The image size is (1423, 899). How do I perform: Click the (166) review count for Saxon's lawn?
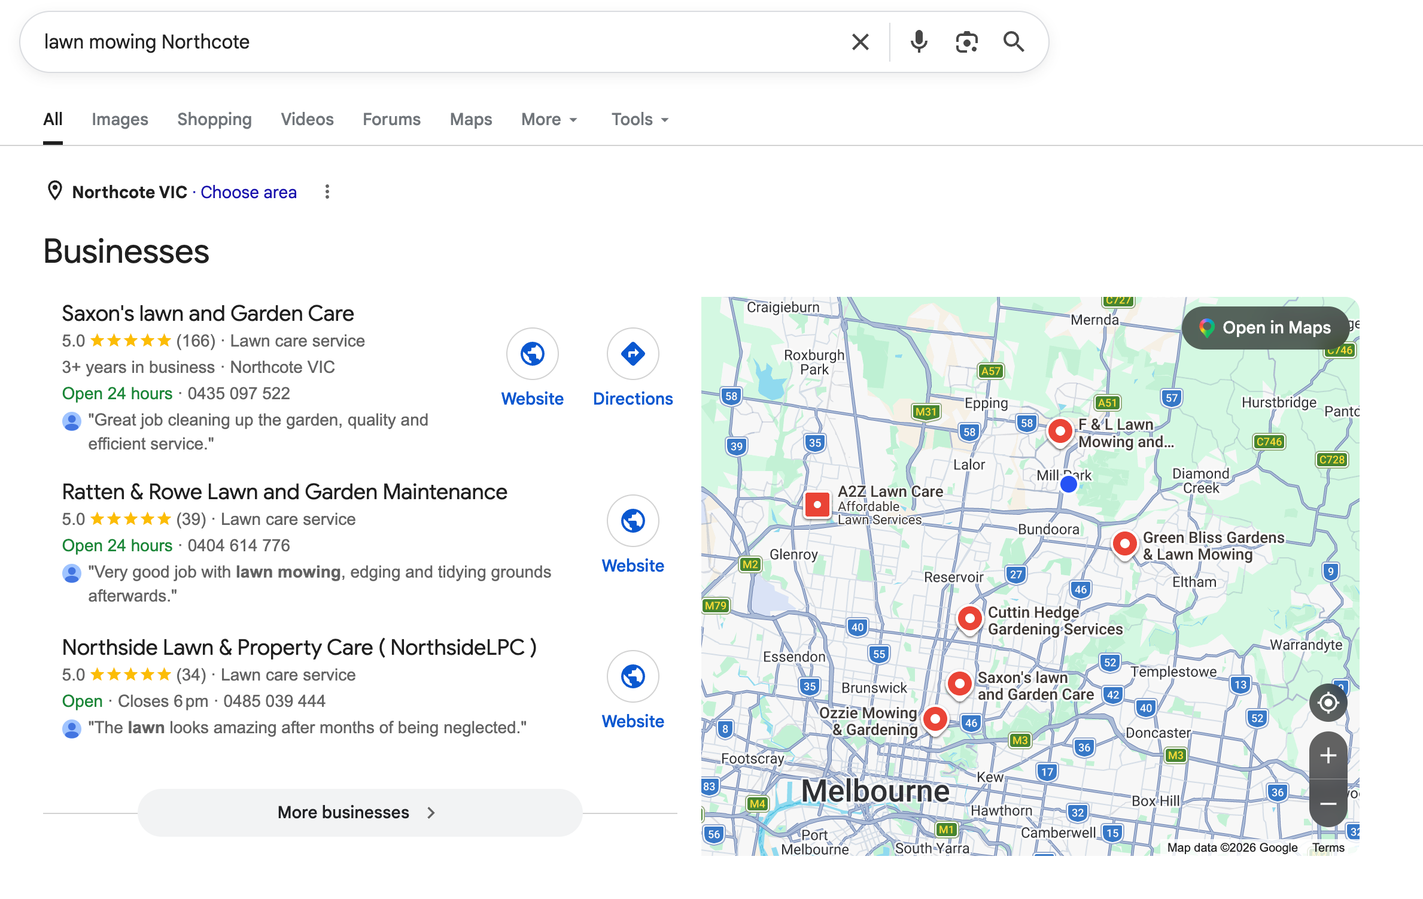pos(196,341)
